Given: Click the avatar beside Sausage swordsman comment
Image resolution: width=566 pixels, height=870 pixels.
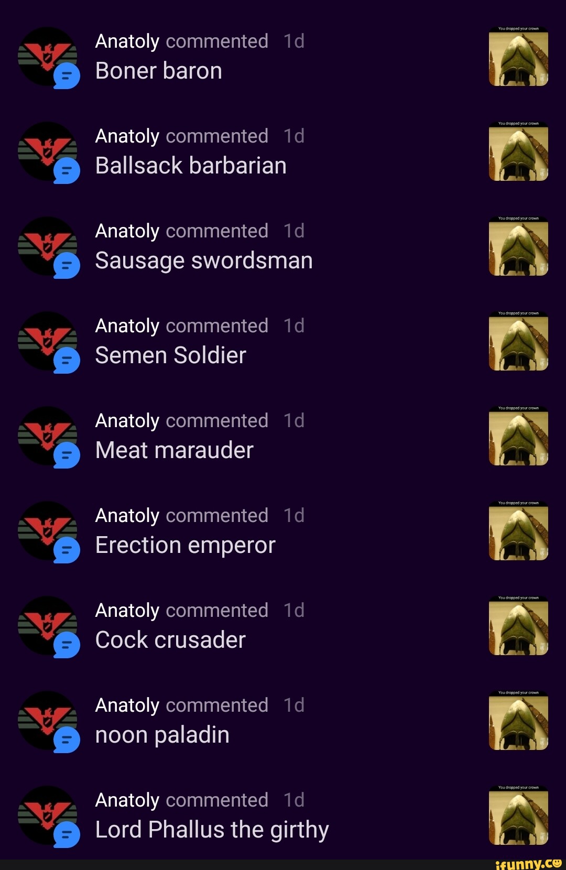Looking at the screenshot, I should (x=48, y=246).
